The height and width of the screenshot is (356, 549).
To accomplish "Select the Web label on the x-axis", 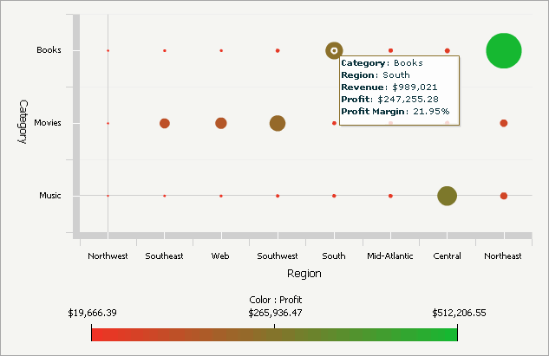I will tap(221, 256).
